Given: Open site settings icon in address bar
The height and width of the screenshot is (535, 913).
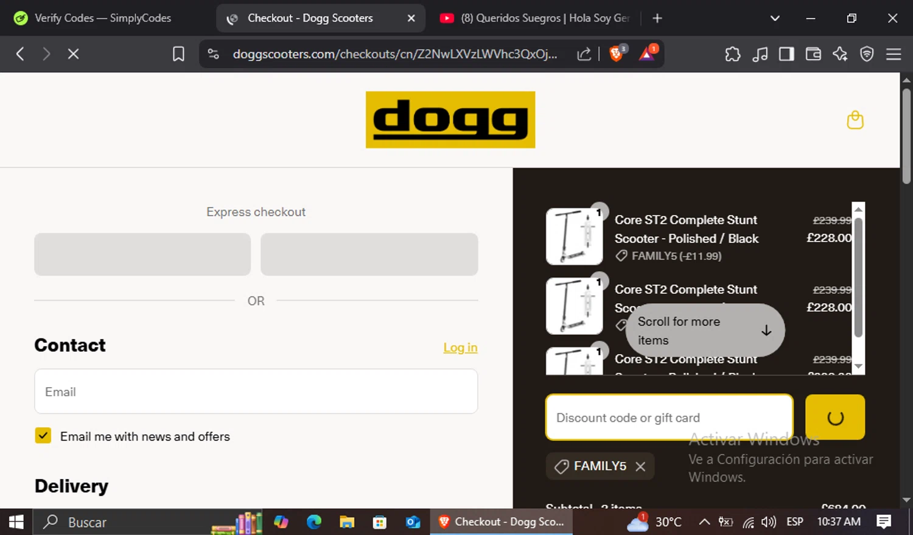Looking at the screenshot, I should tap(213, 54).
